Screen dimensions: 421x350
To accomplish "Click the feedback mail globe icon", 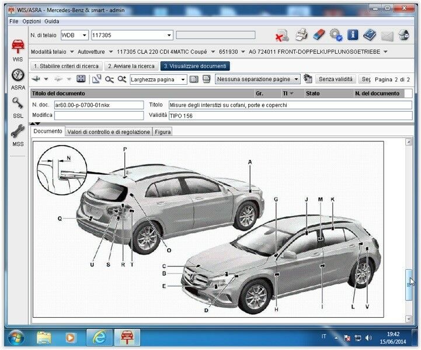I will tap(404, 35).
